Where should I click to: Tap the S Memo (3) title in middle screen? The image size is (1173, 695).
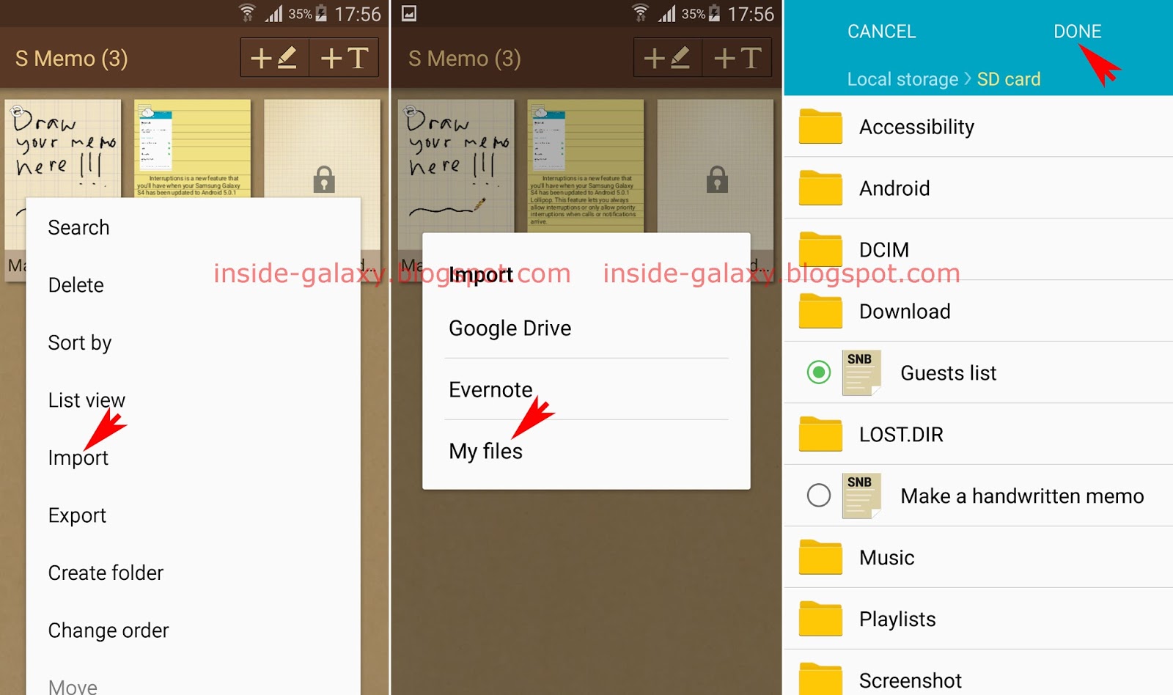click(x=465, y=59)
